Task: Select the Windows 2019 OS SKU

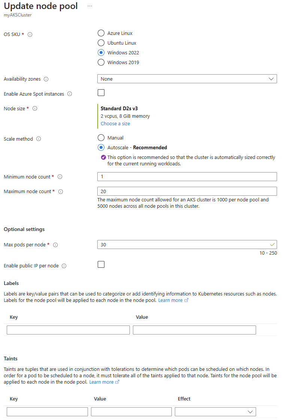Action: (x=101, y=62)
